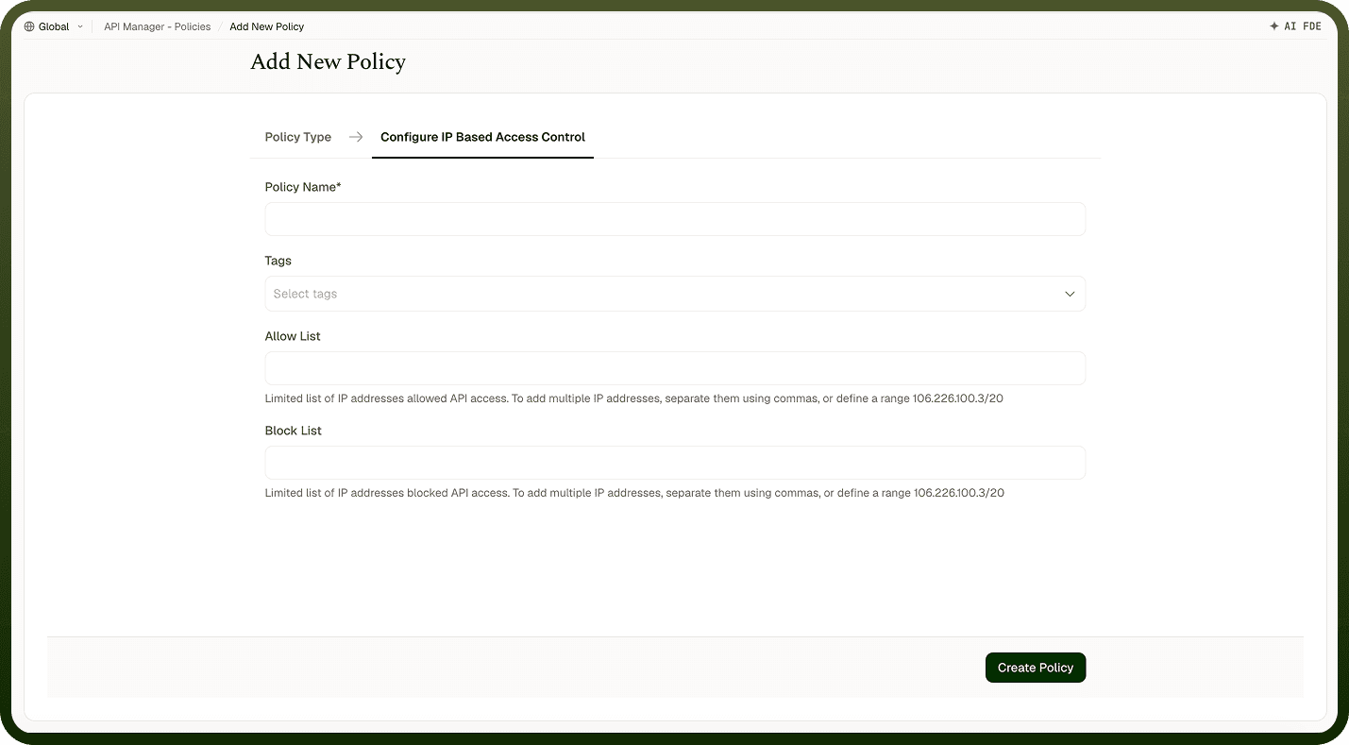Viewport: 1349px width, 745px height.
Task: Click the Add New Policy page heading
Action: 329,62
